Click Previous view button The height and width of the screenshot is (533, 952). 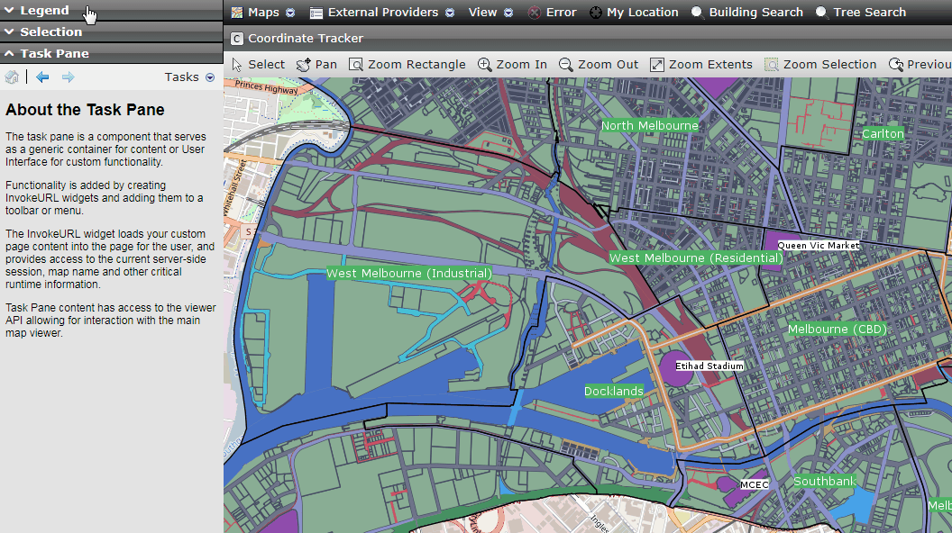[919, 64]
